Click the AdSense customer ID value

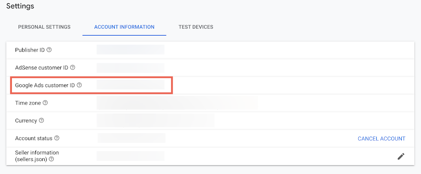click(x=130, y=68)
